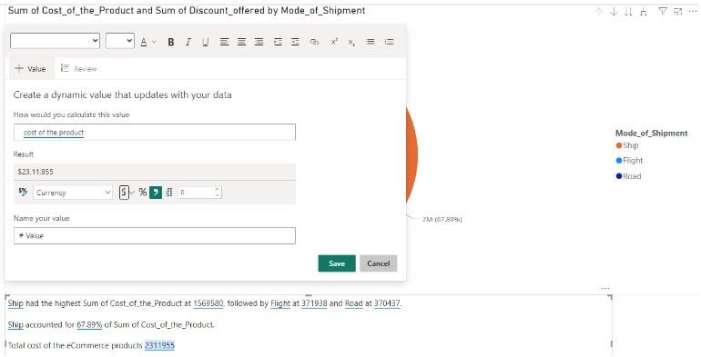The image size is (701, 357).
Task: Select the Value tab
Action: pos(30,69)
